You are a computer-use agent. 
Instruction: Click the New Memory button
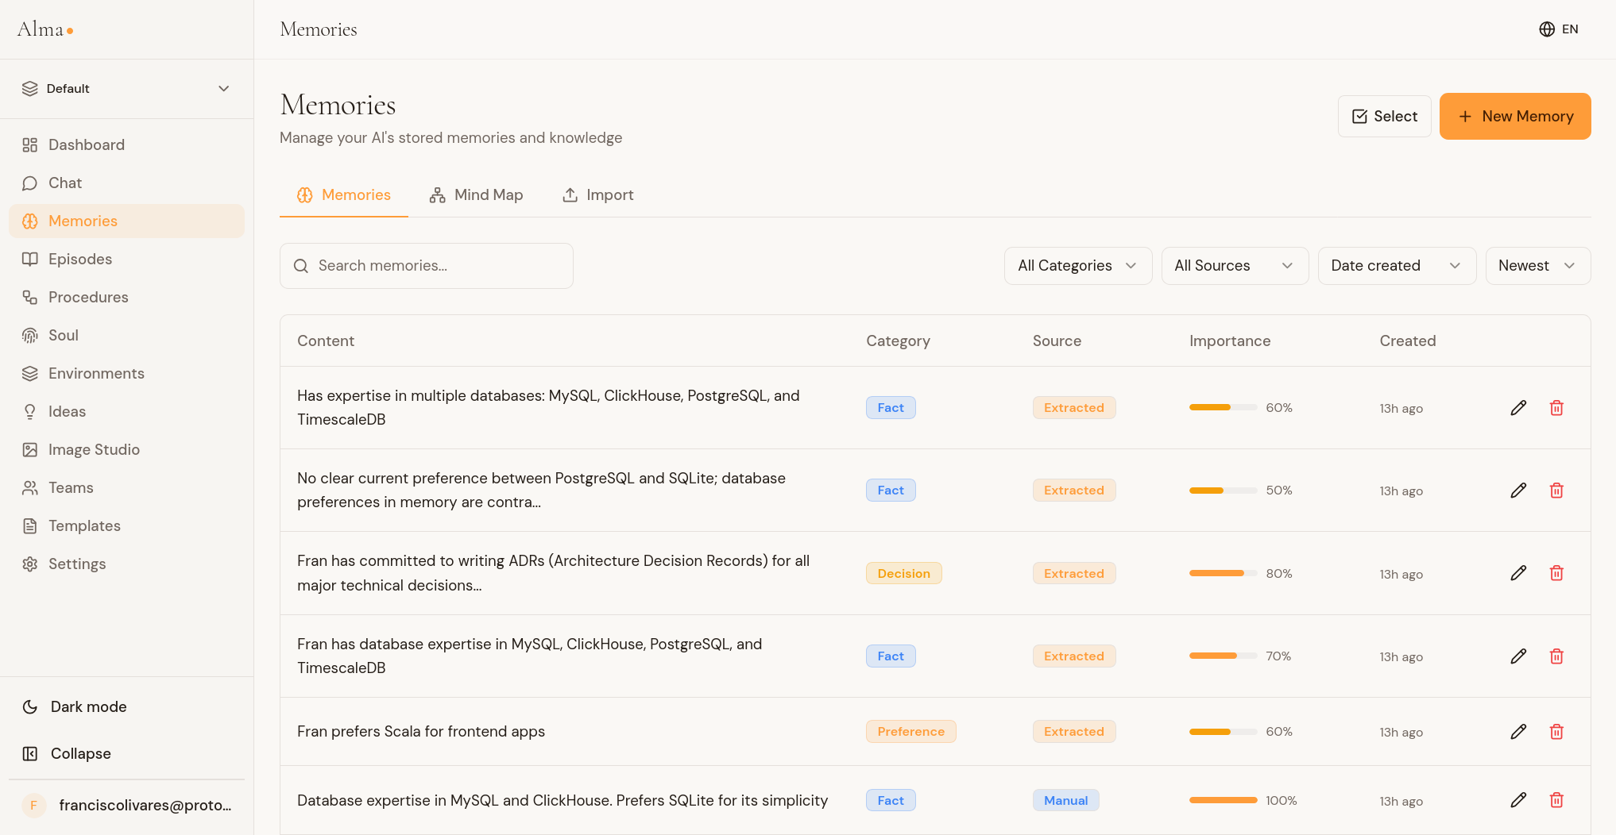tap(1515, 117)
